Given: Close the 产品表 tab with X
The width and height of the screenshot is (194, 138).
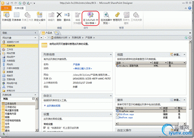Looking at the screenshot, I should coord(190,33).
